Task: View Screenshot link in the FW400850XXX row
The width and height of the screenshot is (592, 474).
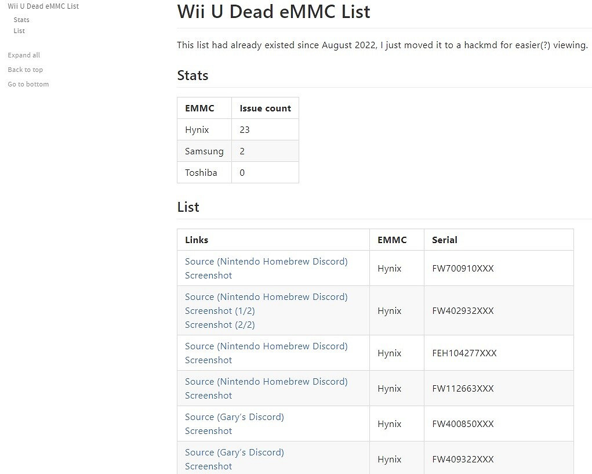Action: (208, 430)
